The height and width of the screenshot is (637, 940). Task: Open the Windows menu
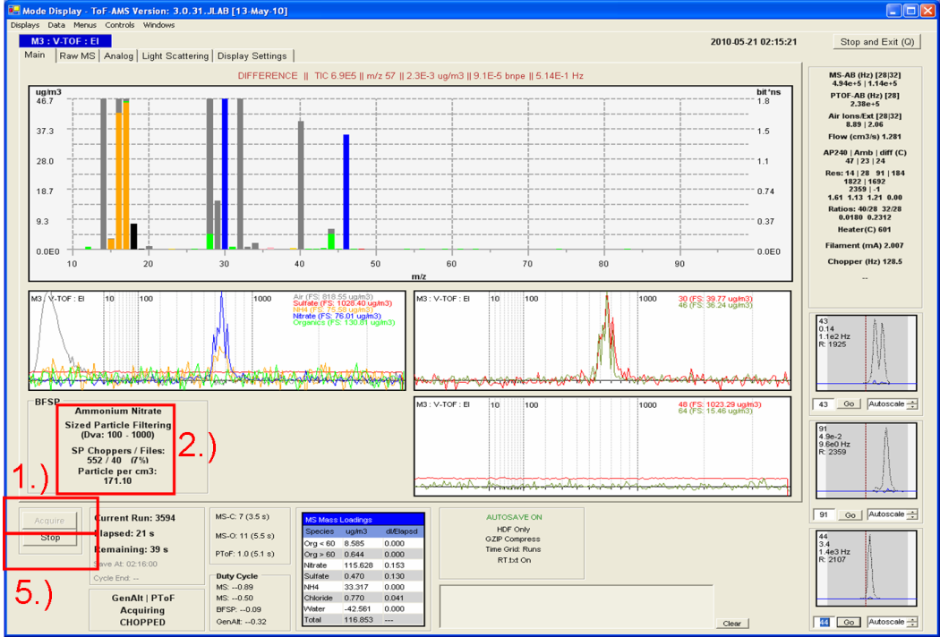(x=158, y=25)
